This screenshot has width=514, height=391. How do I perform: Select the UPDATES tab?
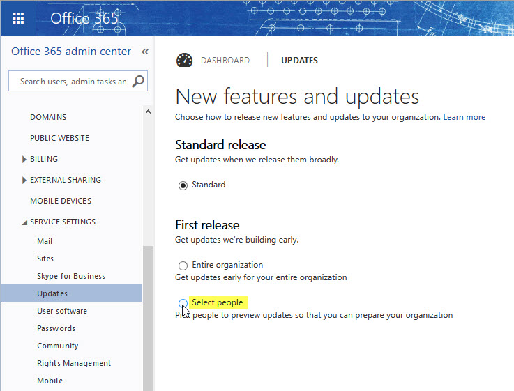[x=299, y=61]
